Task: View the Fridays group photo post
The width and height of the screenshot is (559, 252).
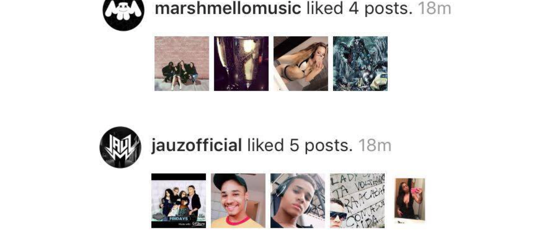Action: 179,201
